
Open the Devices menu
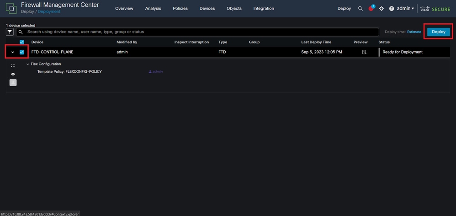click(207, 8)
